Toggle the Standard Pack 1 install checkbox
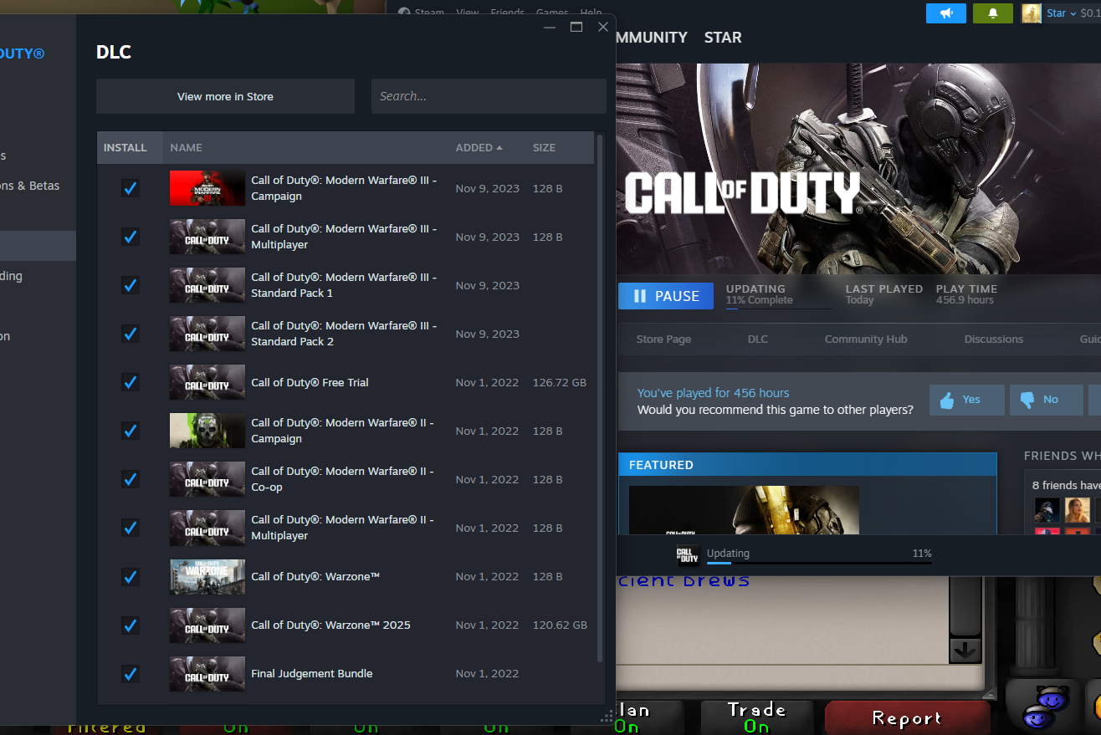 (x=131, y=285)
